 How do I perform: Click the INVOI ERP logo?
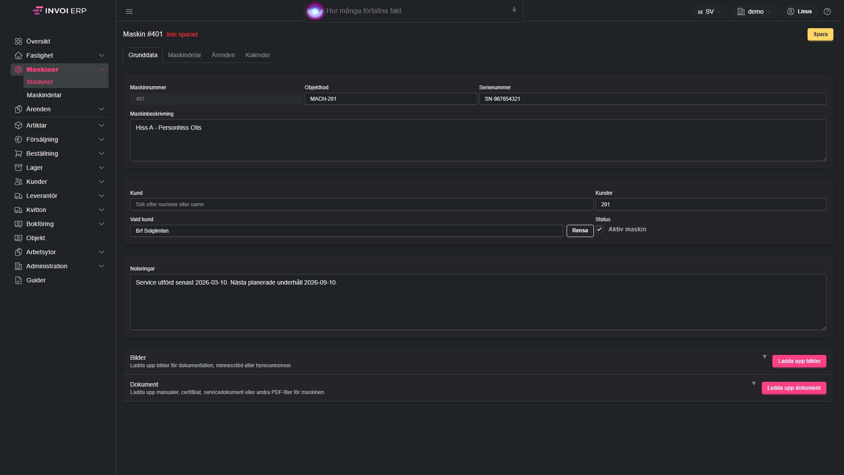(60, 11)
